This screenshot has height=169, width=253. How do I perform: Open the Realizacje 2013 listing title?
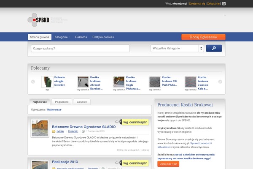(x=65, y=162)
